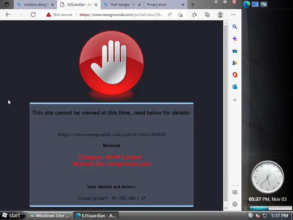293x220 pixels.
Task: Open the Games sidebar icon
Action: pyautogui.click(x=235, y=63)
